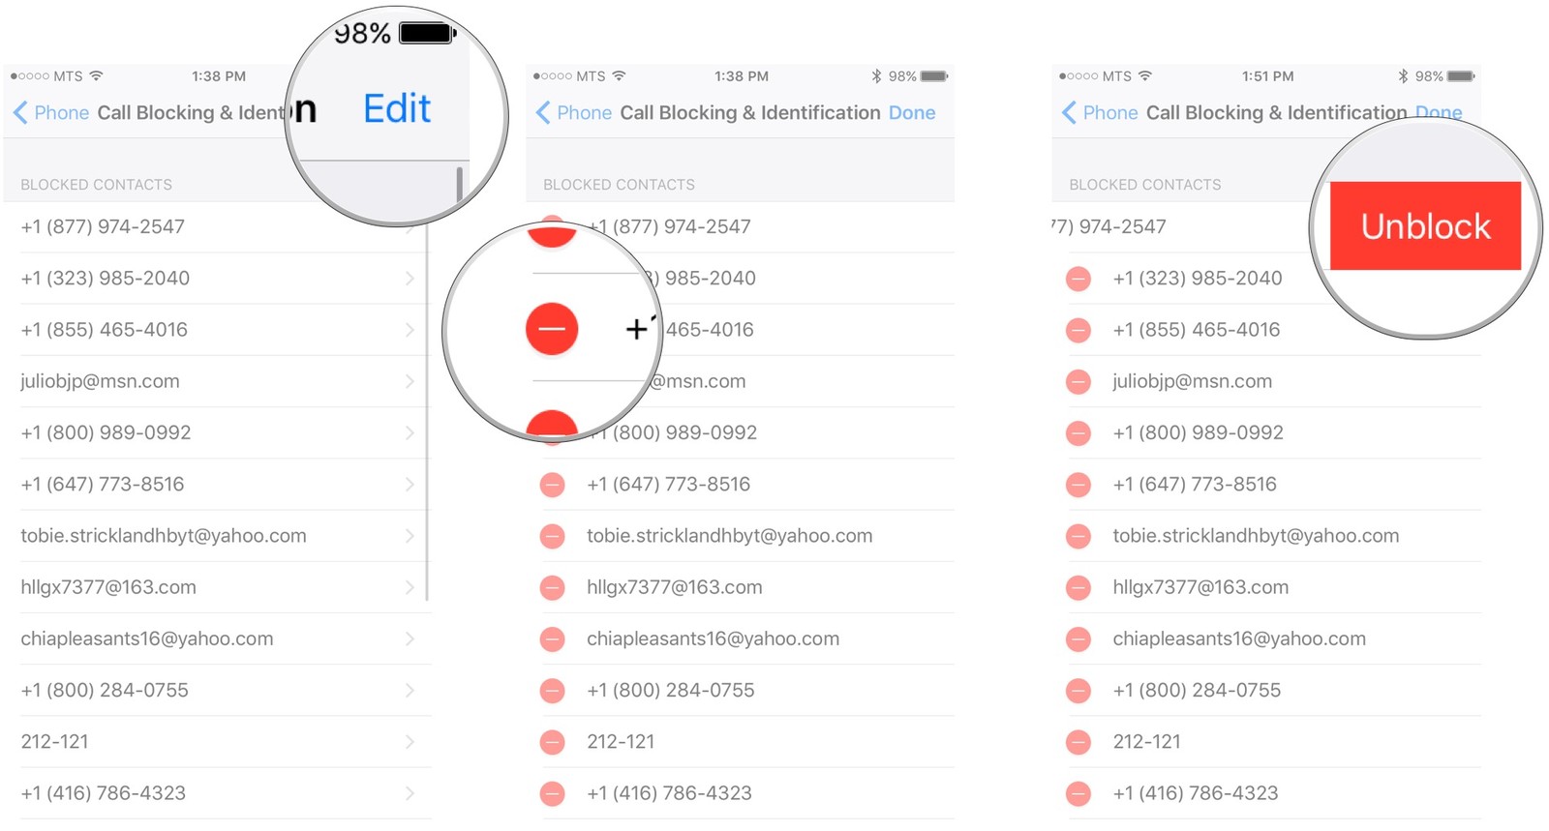Tap the 1:51 PM clock in the third screen
The image size is (1549, 831).
pos(1267,76)
